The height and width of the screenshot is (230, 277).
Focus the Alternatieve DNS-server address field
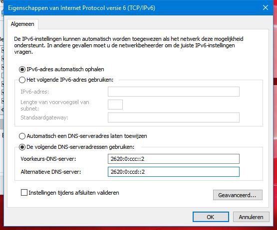pyautogui.click(x=174, y=172)
